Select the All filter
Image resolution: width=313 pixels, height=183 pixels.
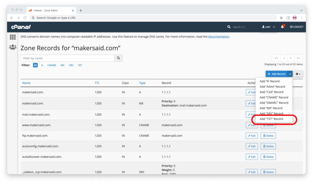point(35,65)
